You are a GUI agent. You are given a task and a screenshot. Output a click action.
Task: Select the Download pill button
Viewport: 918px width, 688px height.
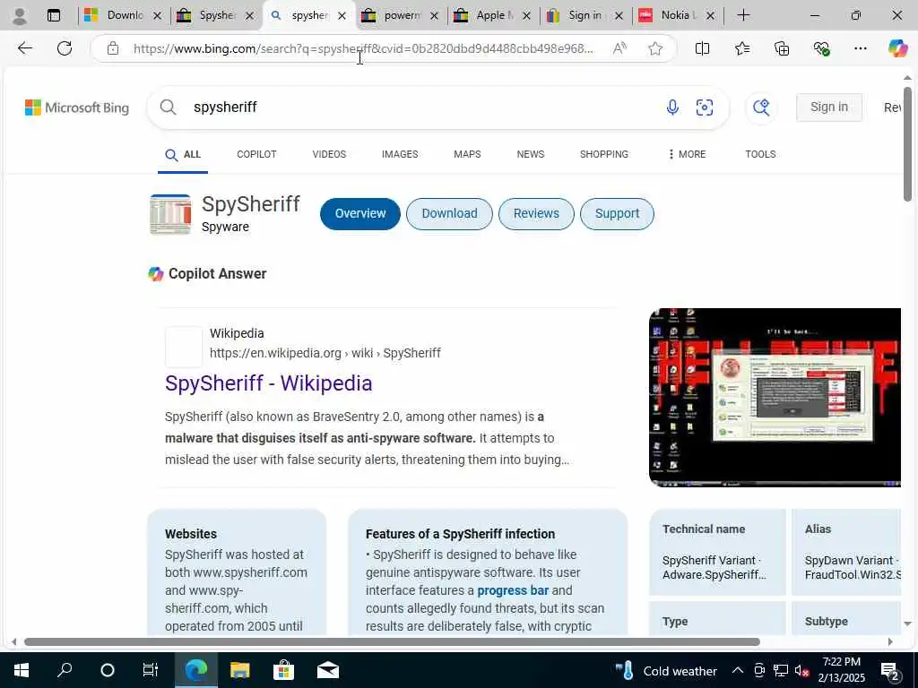click(x=450, y=213)
